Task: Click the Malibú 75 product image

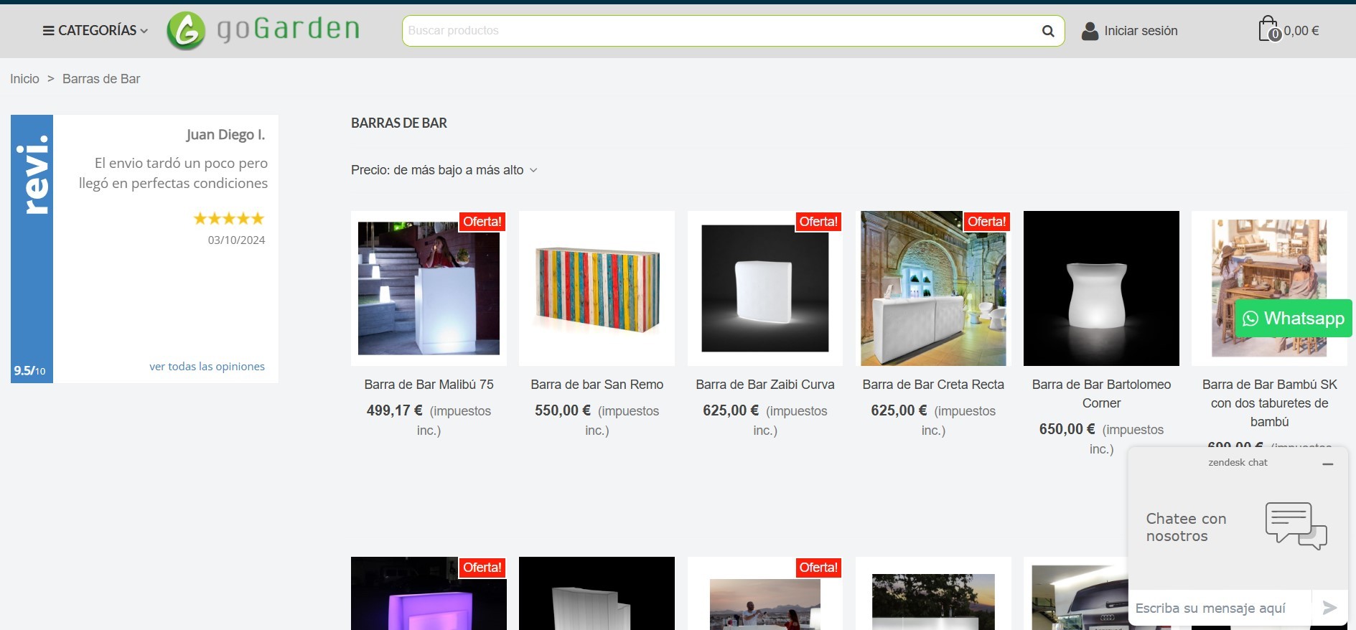Action: (429, 288)
